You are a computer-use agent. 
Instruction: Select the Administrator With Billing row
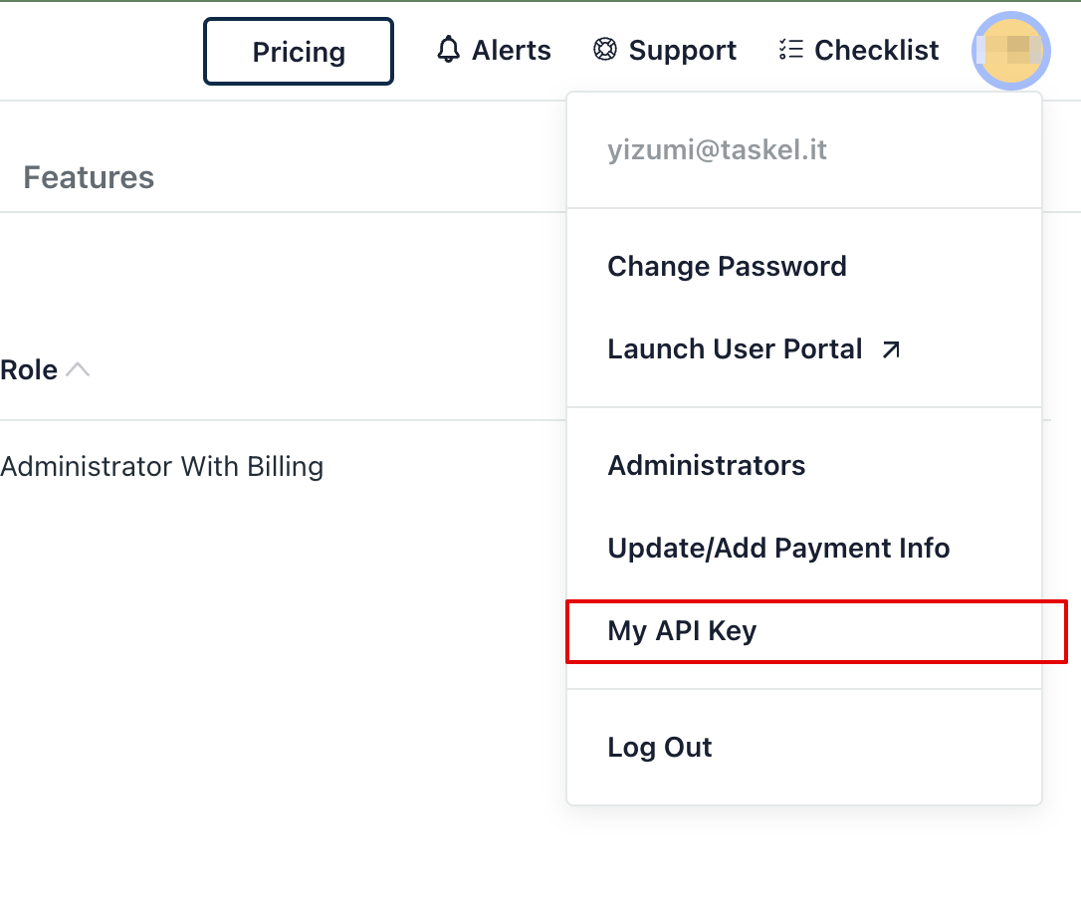(x=162, y=466)
